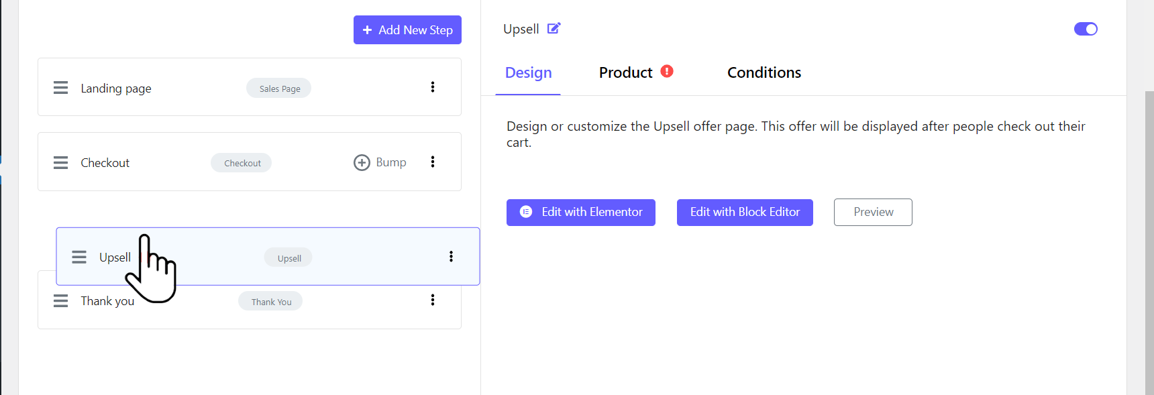Click the Checkout step drag handle icon
This screenshot has height=395, width=1154.
[x=61, y=162]
